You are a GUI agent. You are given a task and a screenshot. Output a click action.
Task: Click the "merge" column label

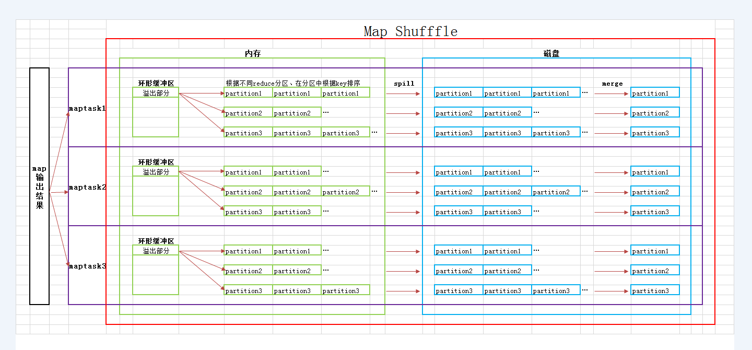[x=612, y=84]
